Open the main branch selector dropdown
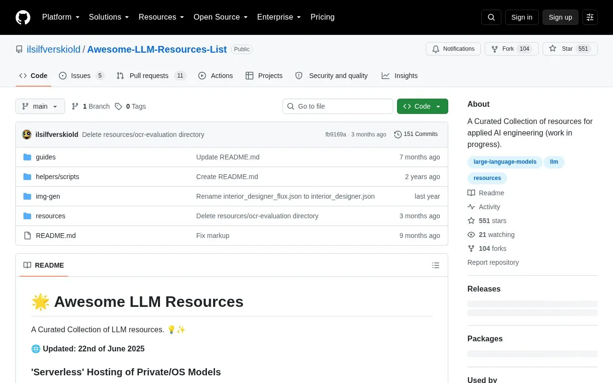The height and width of the screenshot is (383, 613). coord(40,106)
